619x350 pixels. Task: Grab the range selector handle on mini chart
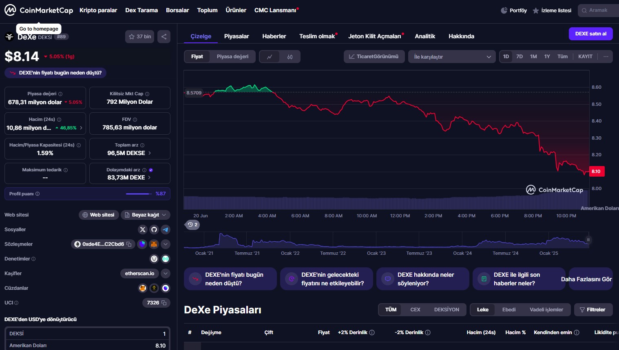click(x=588, y=240)
